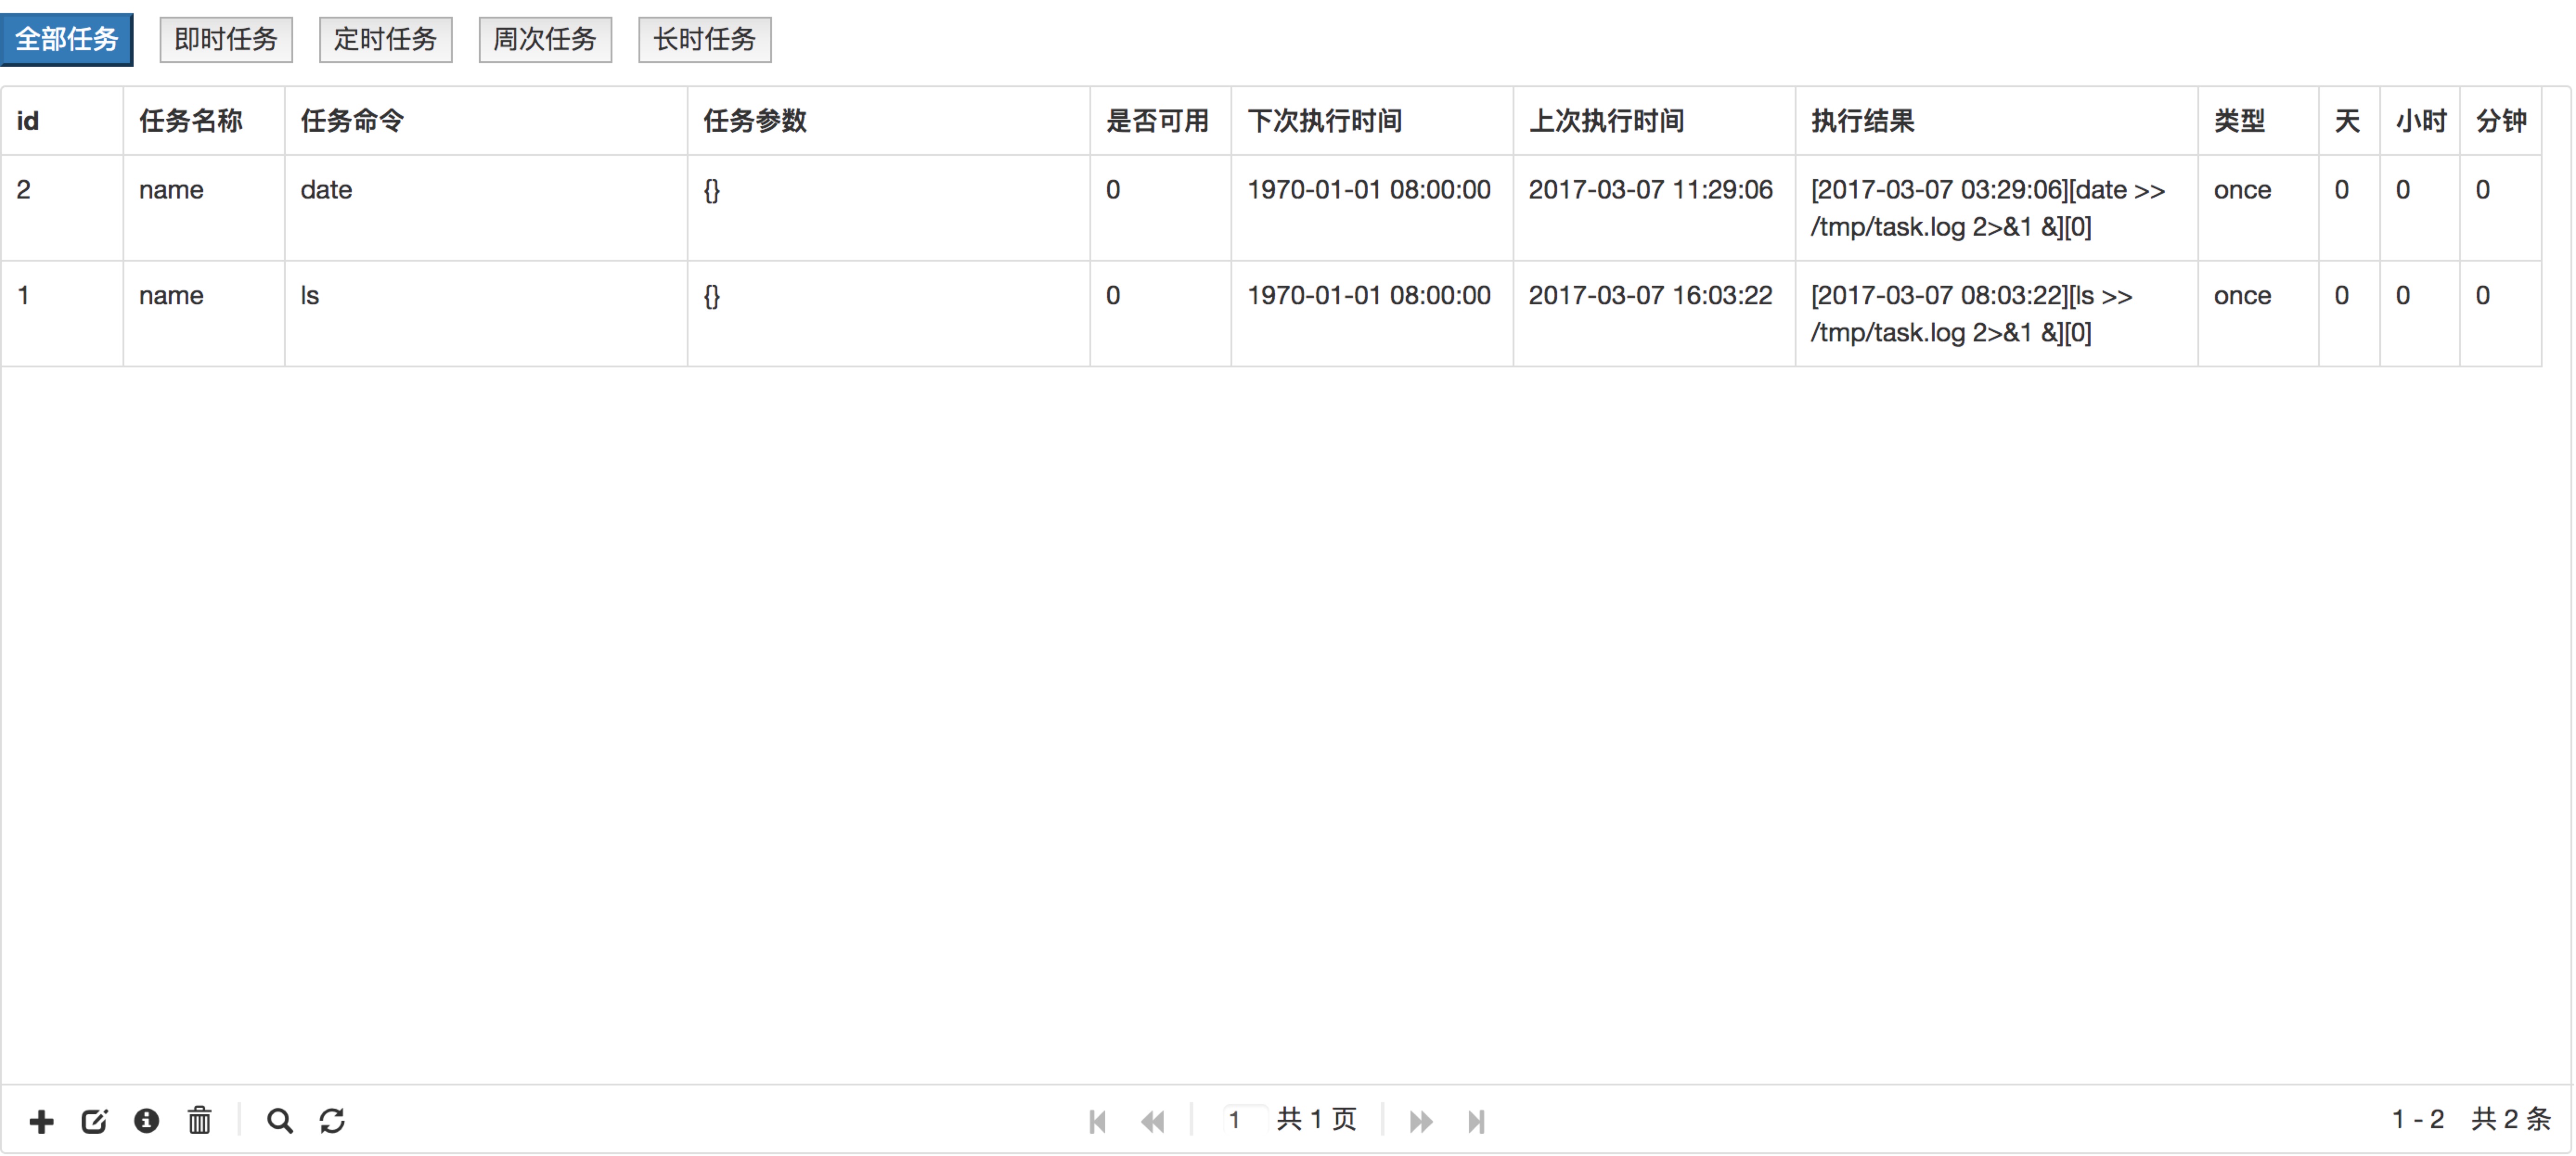Select the row with command 'ls'
Image resolution: width=2576 pixels, height=1156 pixels.
pyautogui.click(x=1271, y=314)
